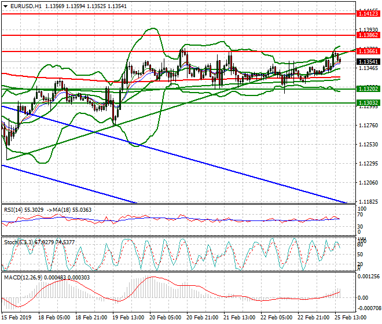The width and height of the screenshot is (382, 324).
Task: Click the 1.12530 price scale value
Action: click(369, 145)
